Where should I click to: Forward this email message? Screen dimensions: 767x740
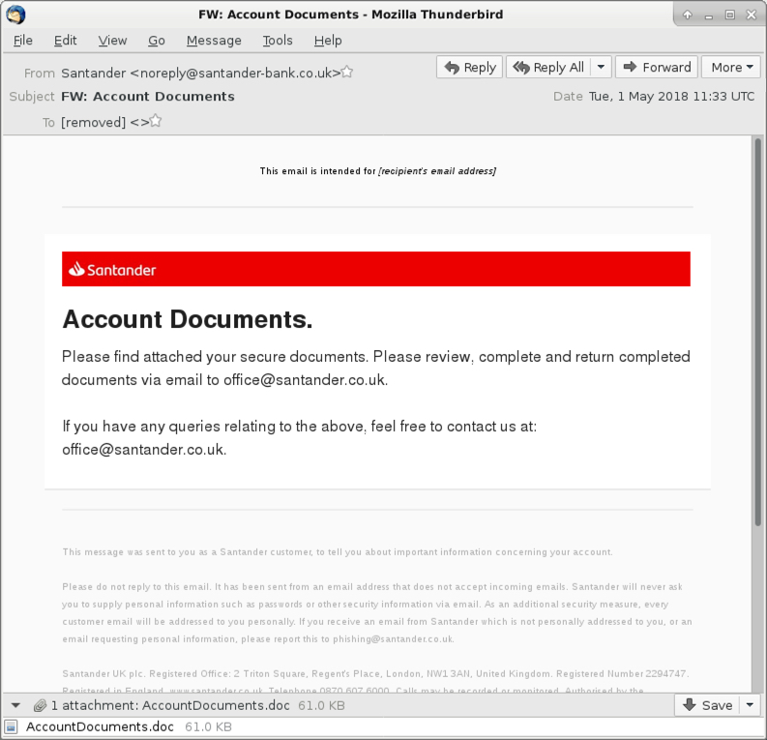(657, 67)
